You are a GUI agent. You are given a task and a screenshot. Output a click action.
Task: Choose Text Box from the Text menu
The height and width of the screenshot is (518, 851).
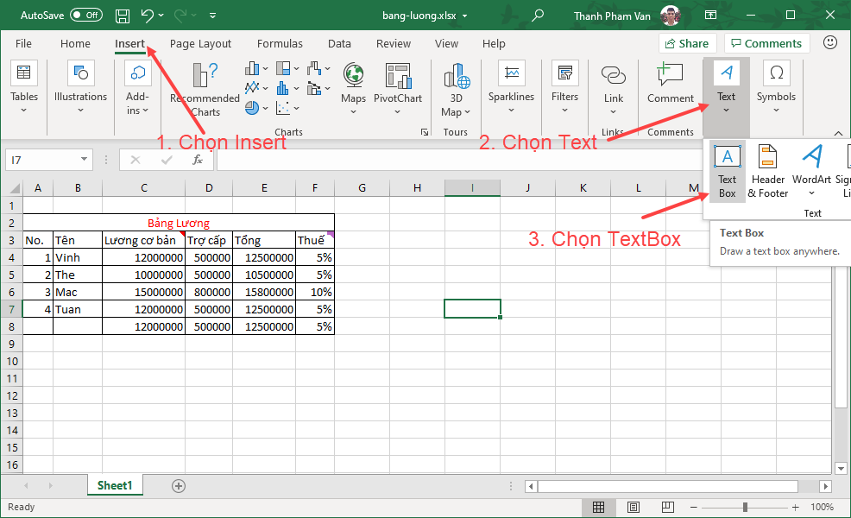click(x=728, y=172)
